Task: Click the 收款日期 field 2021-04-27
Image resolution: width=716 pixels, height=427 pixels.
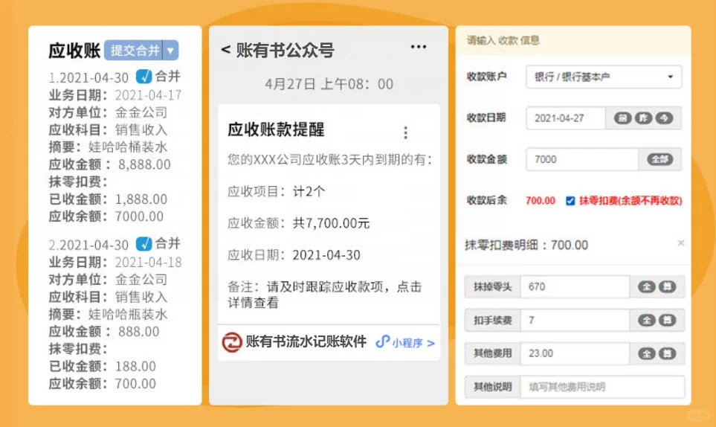Action: (566, 118)
